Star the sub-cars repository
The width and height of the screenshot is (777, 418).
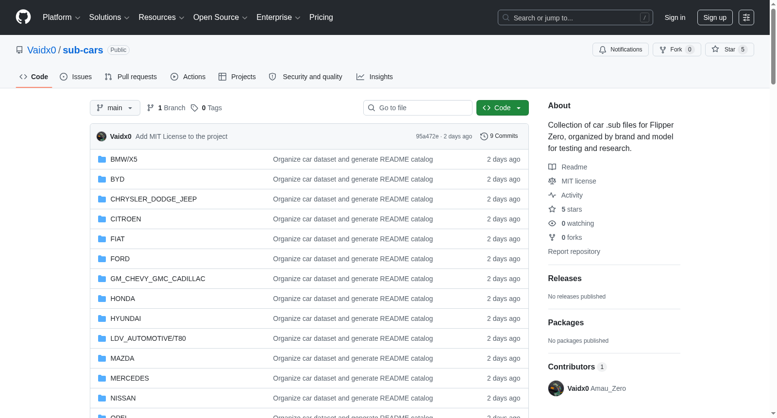pos(729,50)
